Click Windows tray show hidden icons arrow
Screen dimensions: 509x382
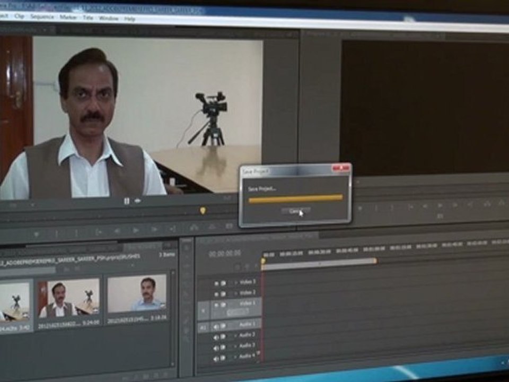tap(503, 362)
